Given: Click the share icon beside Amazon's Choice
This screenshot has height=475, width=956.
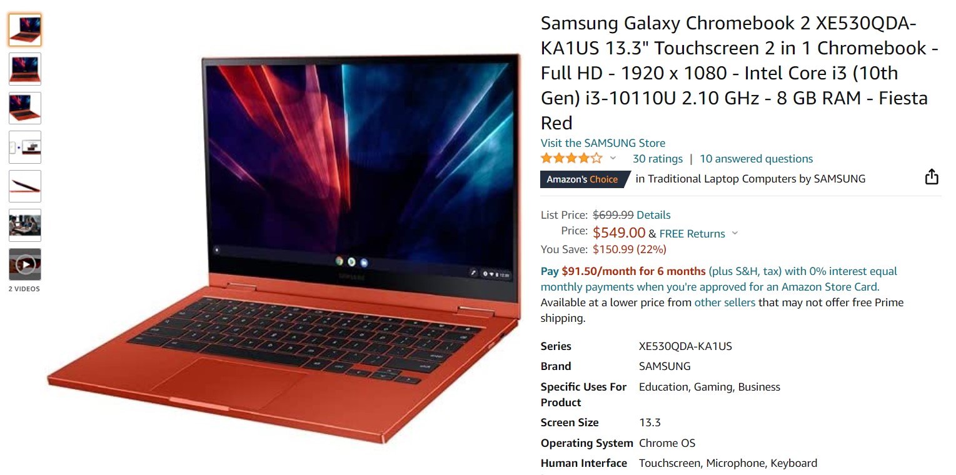Looking at the screenshot, I should coord(932,177).
